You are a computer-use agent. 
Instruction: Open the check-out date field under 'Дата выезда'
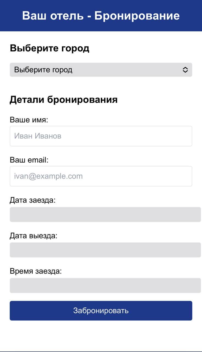105,250
